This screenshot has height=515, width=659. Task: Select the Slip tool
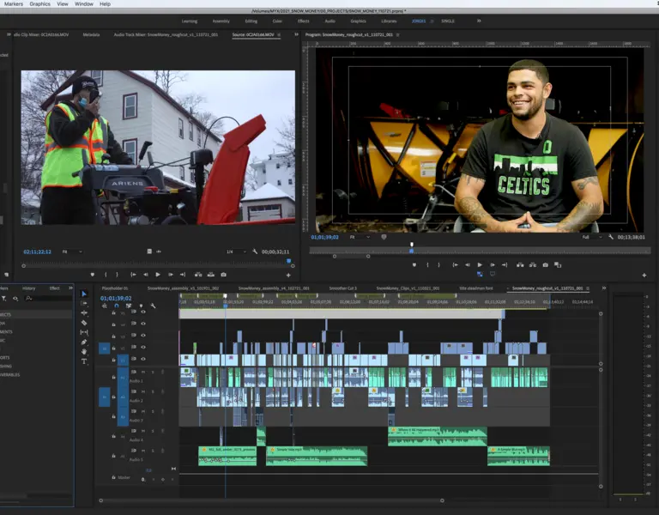[x=84, y=332]
